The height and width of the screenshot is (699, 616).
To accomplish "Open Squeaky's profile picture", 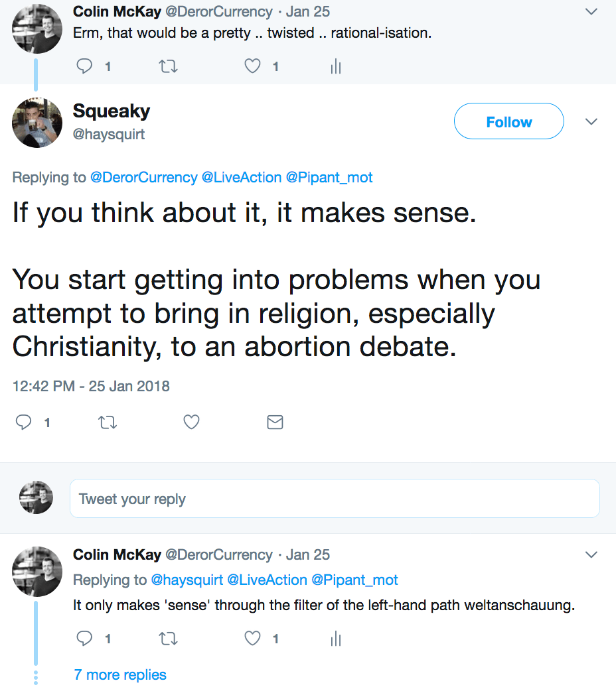I will 37,123.
